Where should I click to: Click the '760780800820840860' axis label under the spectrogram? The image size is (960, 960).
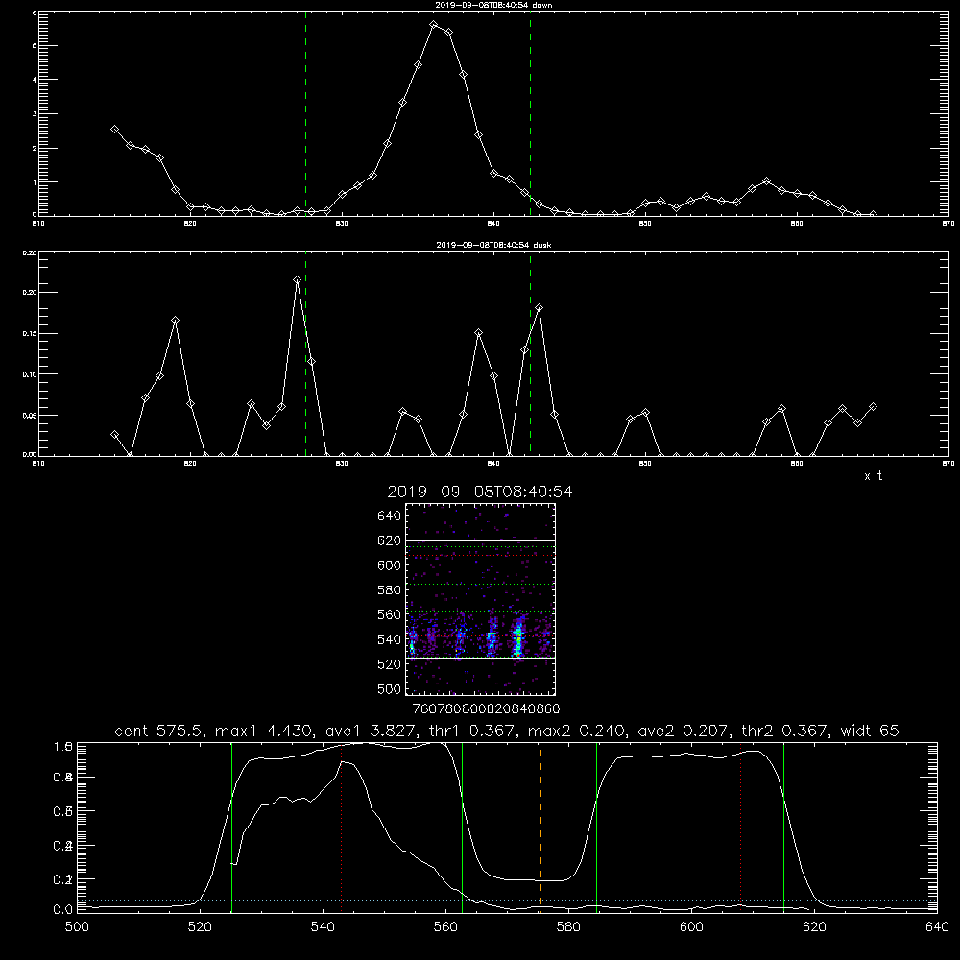pos(486,708)
